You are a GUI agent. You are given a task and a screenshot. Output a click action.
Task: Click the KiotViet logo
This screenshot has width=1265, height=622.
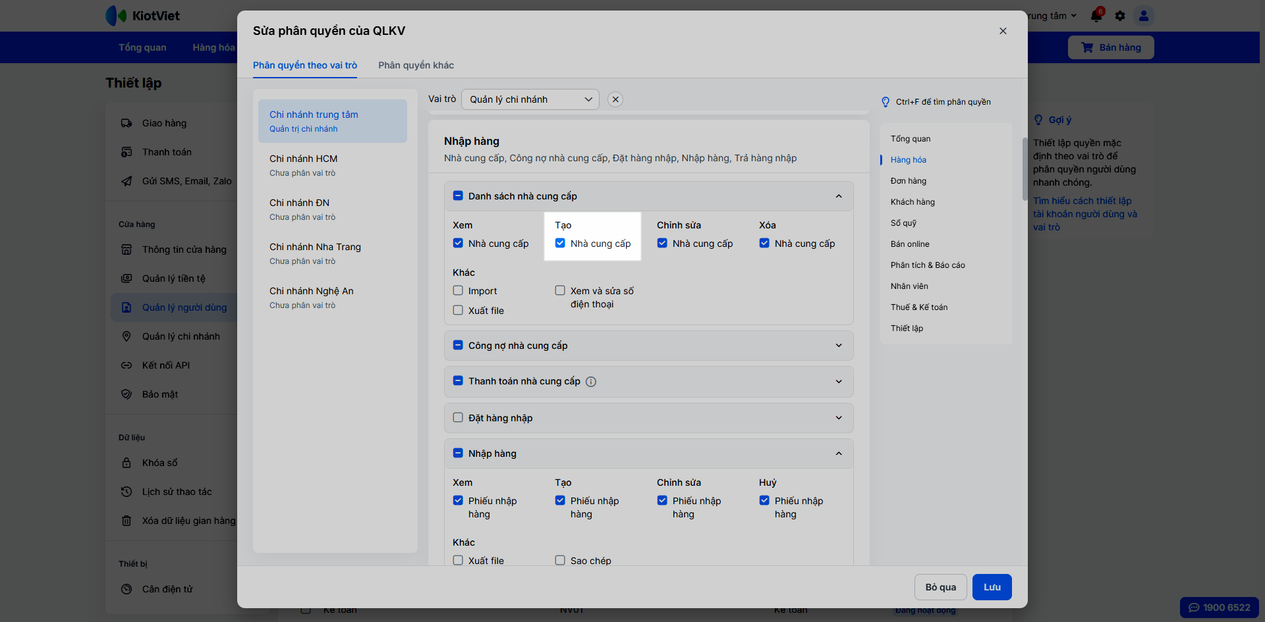143,16
